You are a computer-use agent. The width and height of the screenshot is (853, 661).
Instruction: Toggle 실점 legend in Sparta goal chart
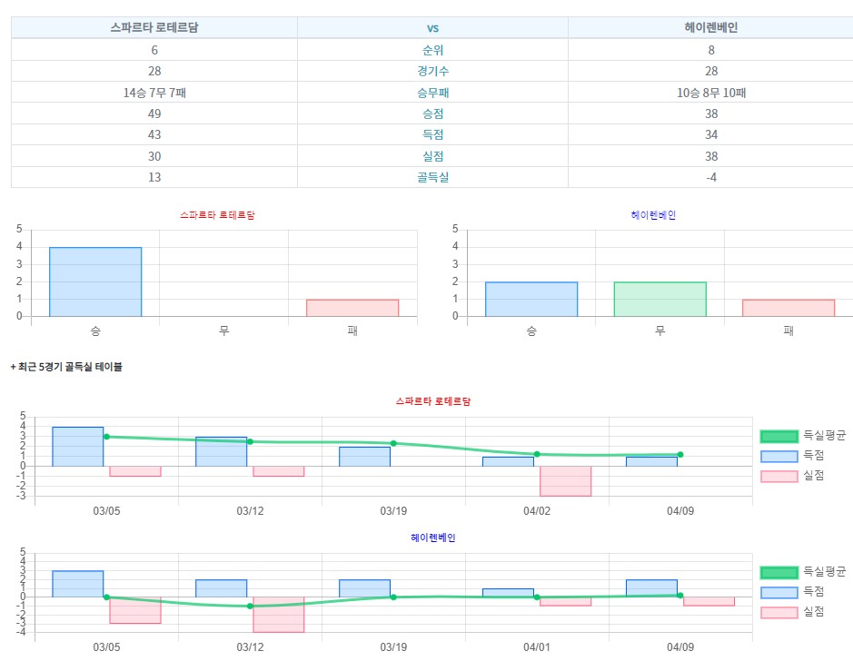point(792,476)
